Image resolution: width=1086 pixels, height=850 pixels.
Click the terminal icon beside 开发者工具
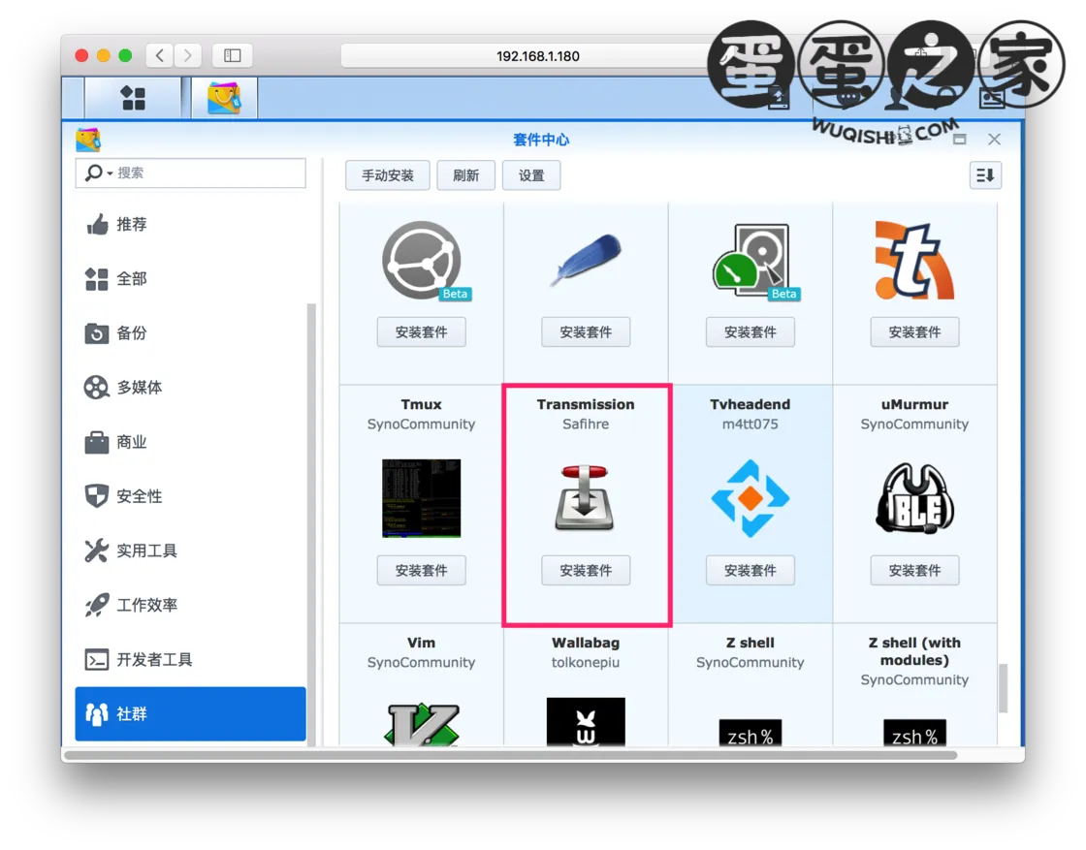(96, 660)
